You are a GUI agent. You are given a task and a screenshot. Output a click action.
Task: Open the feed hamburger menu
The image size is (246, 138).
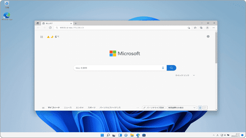tap(43, 108)
